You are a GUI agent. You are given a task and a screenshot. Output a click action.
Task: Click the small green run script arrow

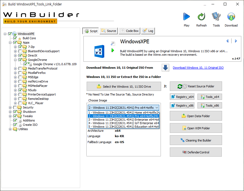click(113, 50)
